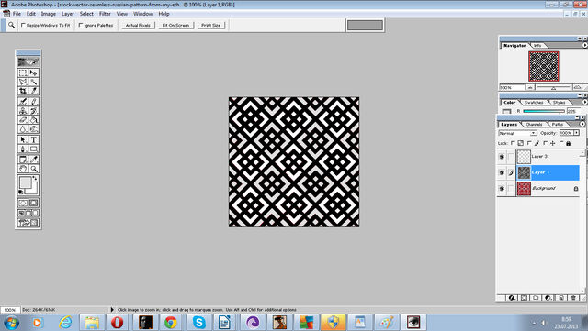Select the Pen tool
The height and width of the screenshot is (331, 588).
pos(23,149)
